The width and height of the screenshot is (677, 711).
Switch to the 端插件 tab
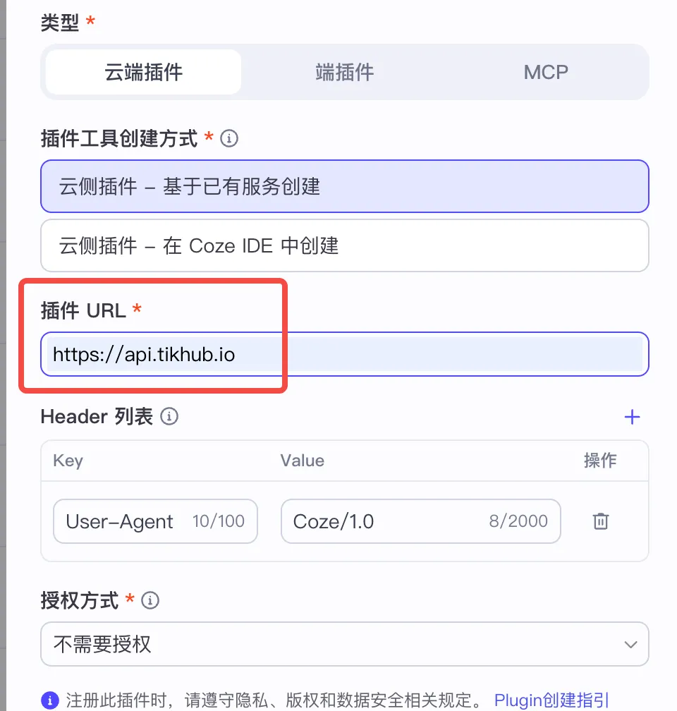click(x=344, y=72)
